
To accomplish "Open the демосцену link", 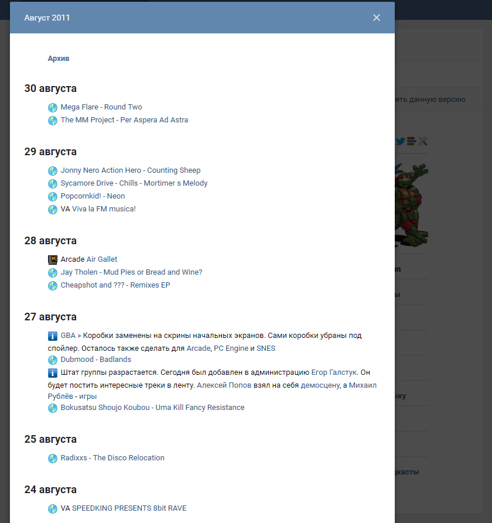I will [320, 385].
